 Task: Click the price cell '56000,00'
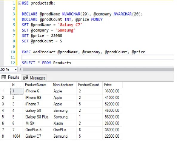click(112, 117)
